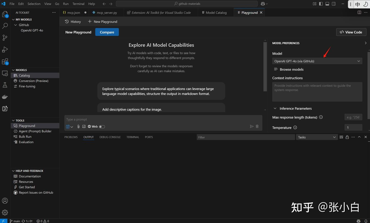Click the Customize Layout icon
Viewport: 370px width, 223px height.
[314, 4]
